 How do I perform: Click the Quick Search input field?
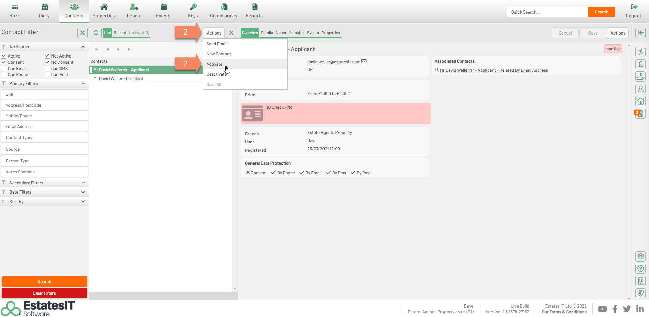(x=547, y=12)
